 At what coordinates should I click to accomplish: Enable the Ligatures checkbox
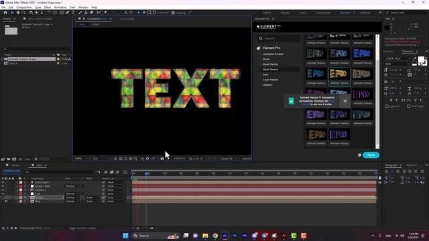pos(387,106)
